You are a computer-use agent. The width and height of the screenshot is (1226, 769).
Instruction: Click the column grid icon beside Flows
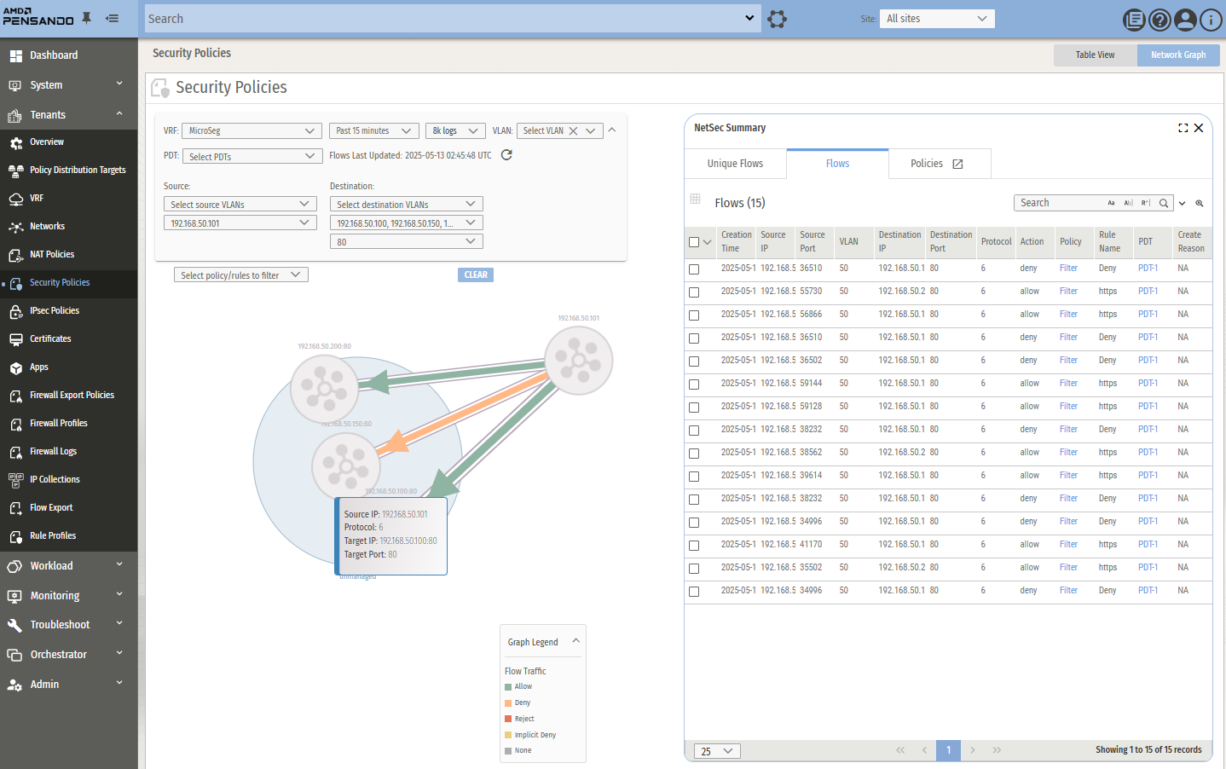coord(695,199)
